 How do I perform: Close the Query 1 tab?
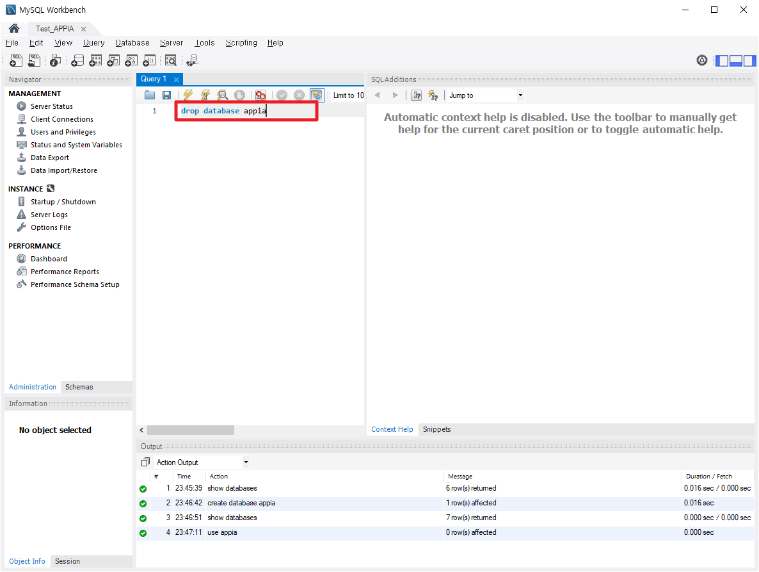pos(176,79)
